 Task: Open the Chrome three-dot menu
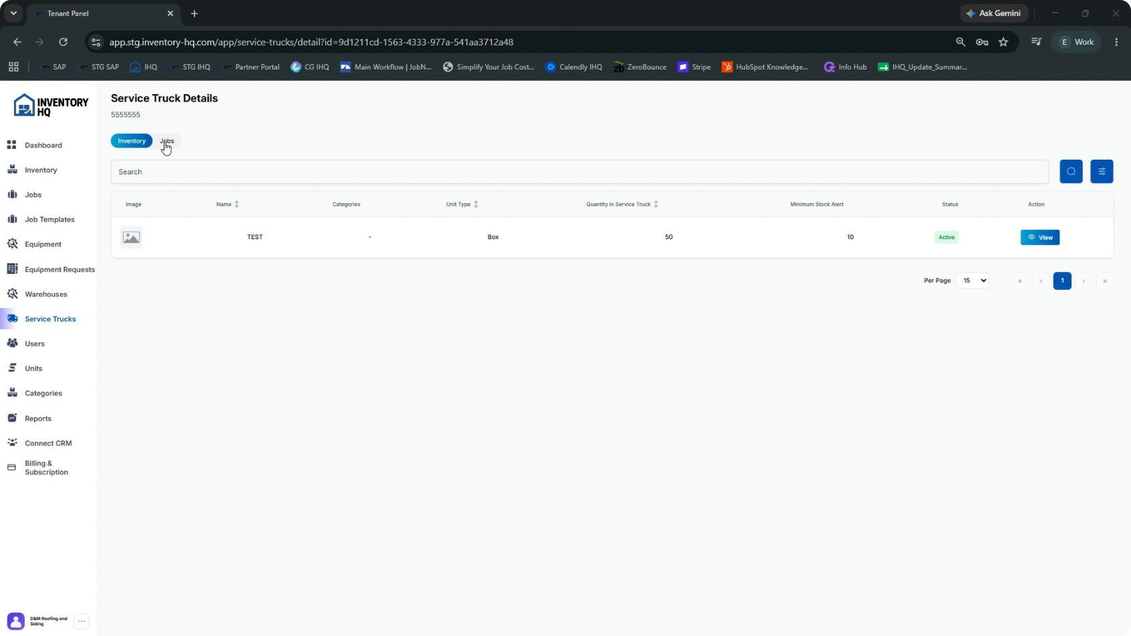click(1116, 41)
